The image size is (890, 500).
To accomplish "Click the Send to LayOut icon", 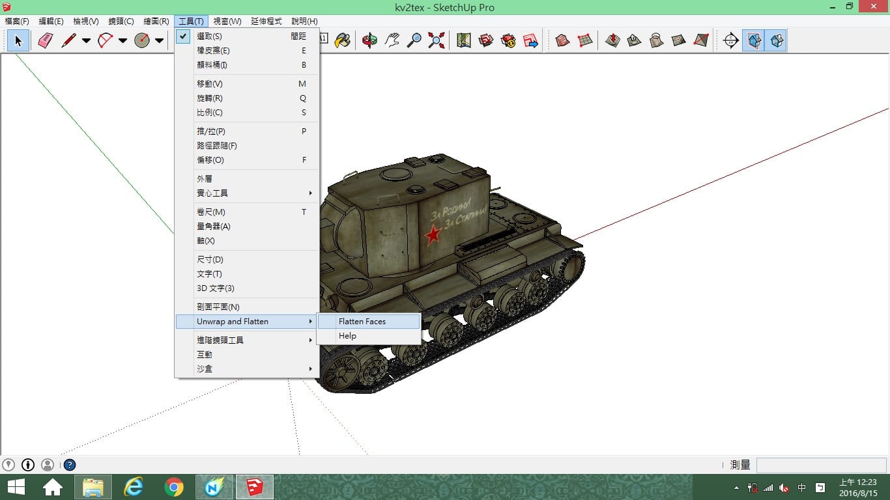I will [531, 40].
